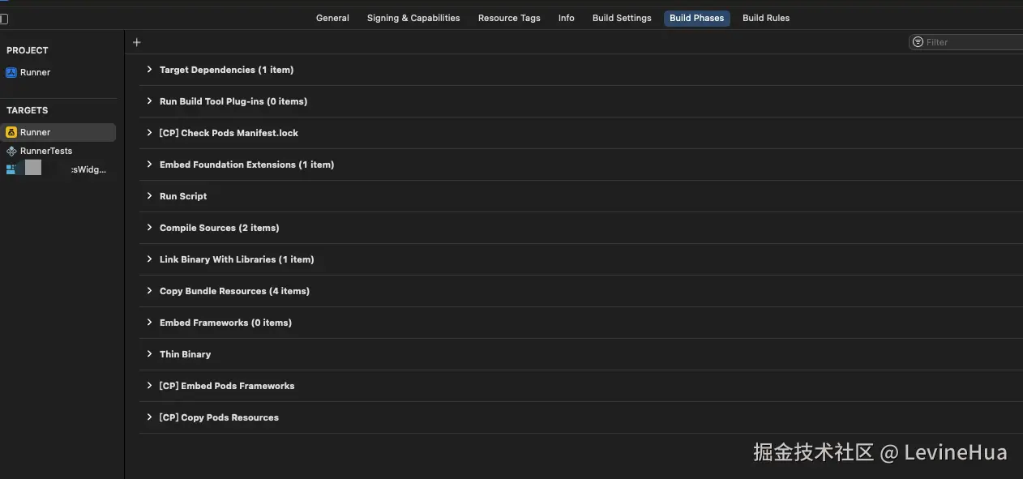Switch to the Info tab

coord(567,18)
